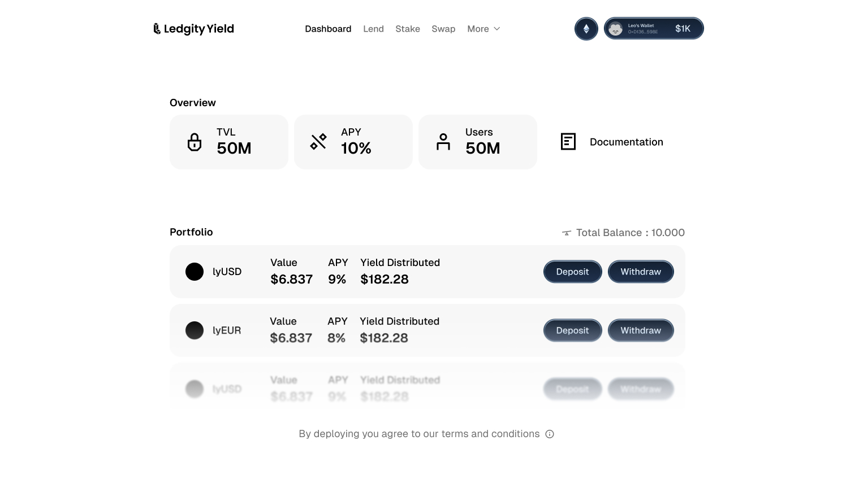Click the wallet avatar image
855x497 pixels.
point(616,29)
